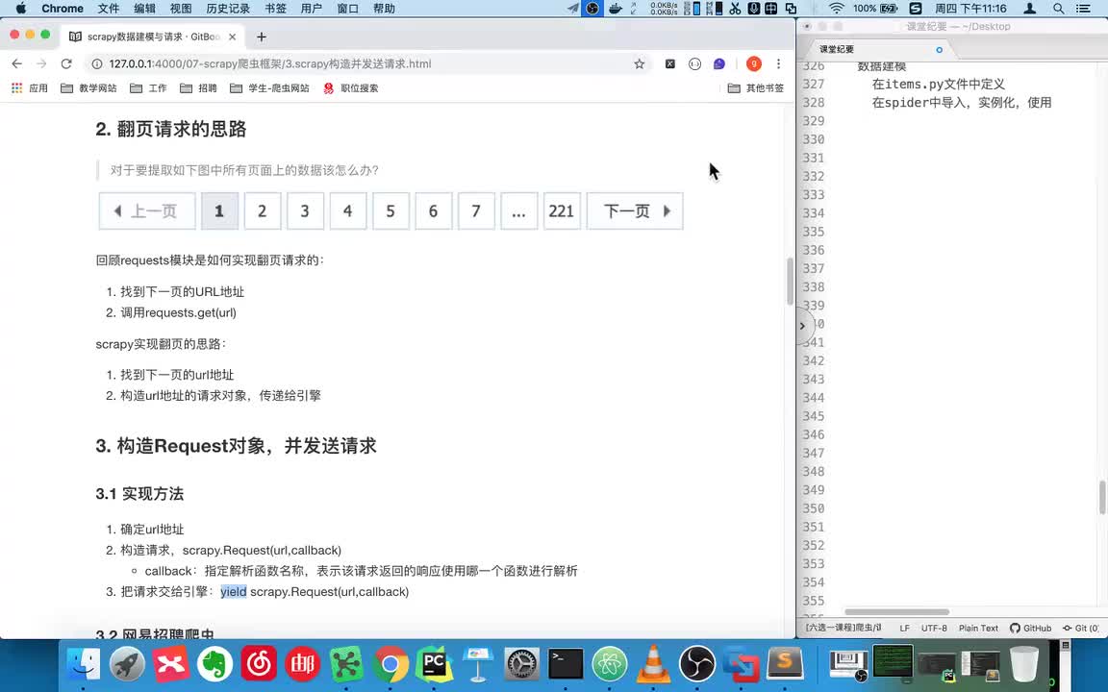Expand the Atom tree view with side chevron
This screenshot has height=692, width=1108.
tap(803, 326)
